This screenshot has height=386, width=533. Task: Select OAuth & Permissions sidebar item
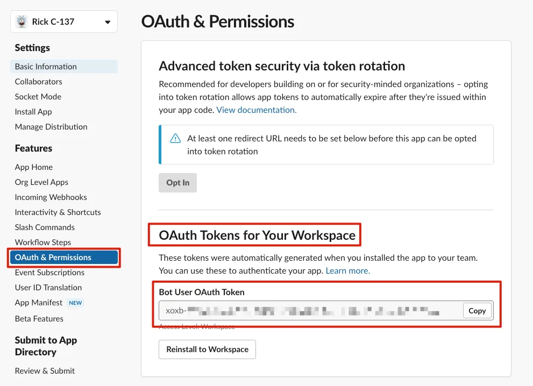(x=53, y=258)
